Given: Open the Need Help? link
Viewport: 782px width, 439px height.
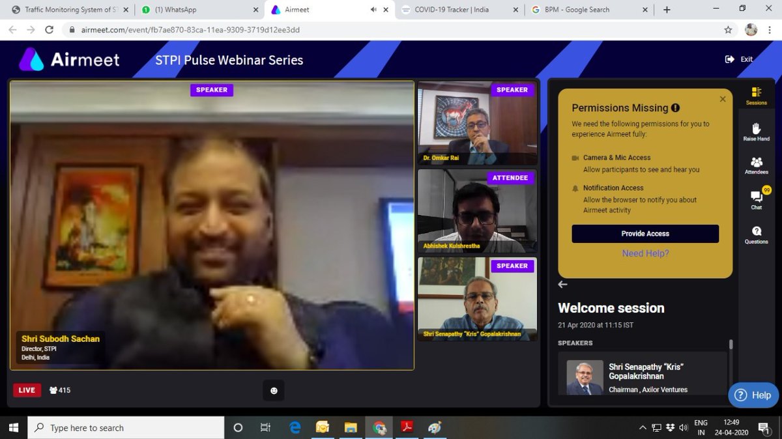Looking at the screenshot, I should pos(645,253).
